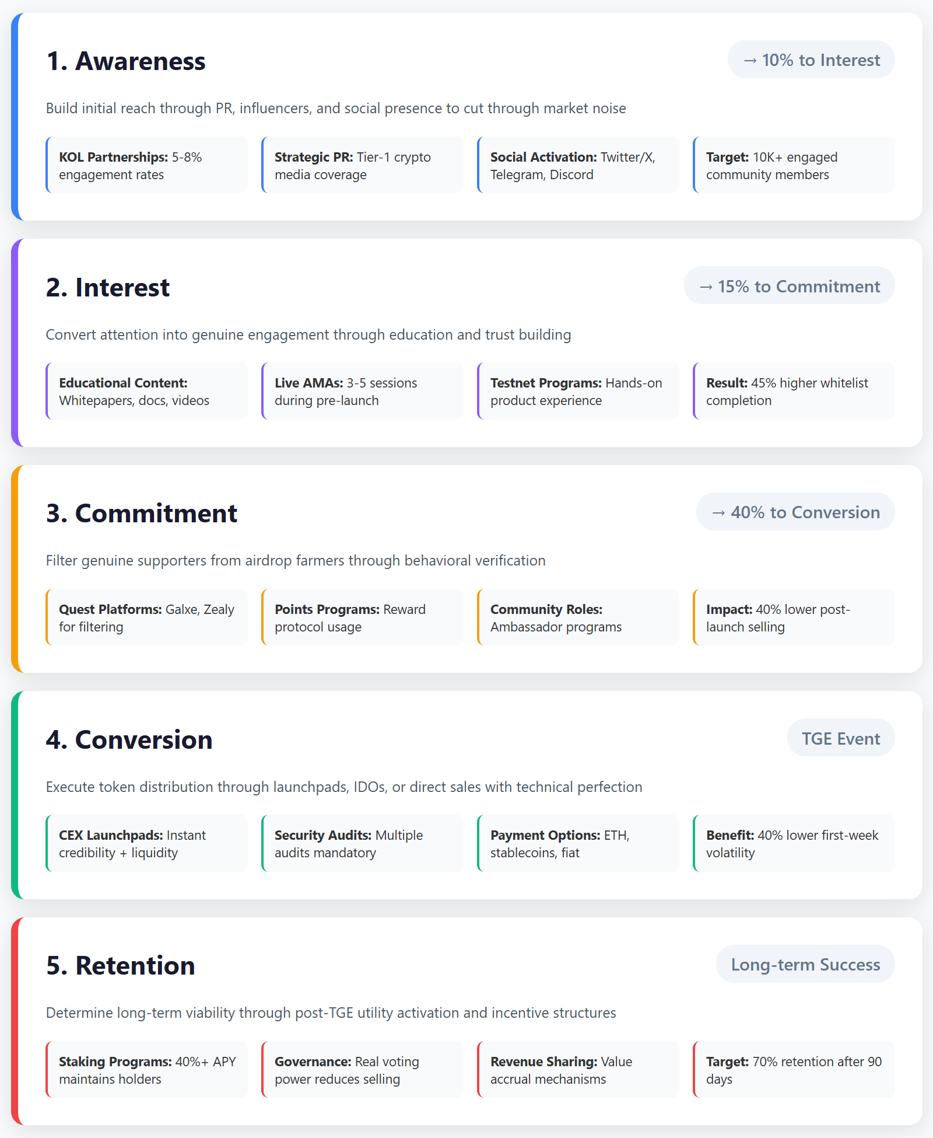Select the Quest Platforms card
The width and height of the screenshot is (933, 1138).
tap(147, 617)
